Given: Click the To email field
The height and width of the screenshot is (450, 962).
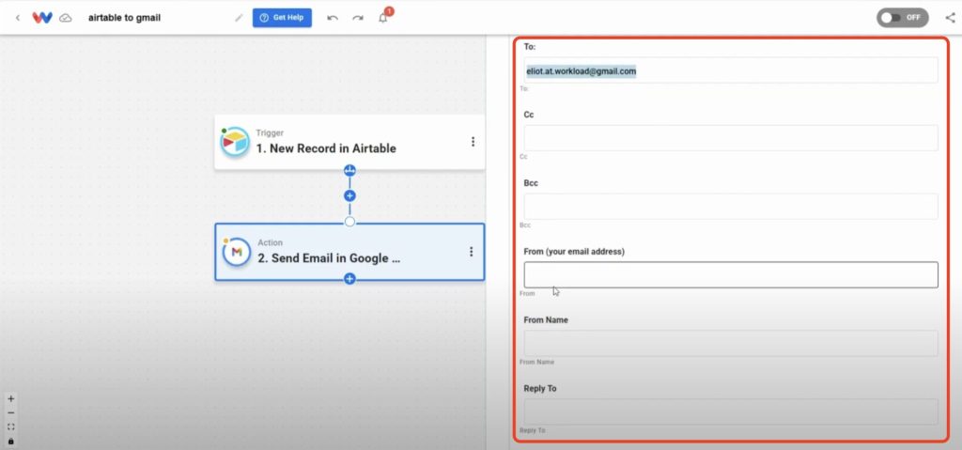Looking at the screenshot, I should click(731, 70).
